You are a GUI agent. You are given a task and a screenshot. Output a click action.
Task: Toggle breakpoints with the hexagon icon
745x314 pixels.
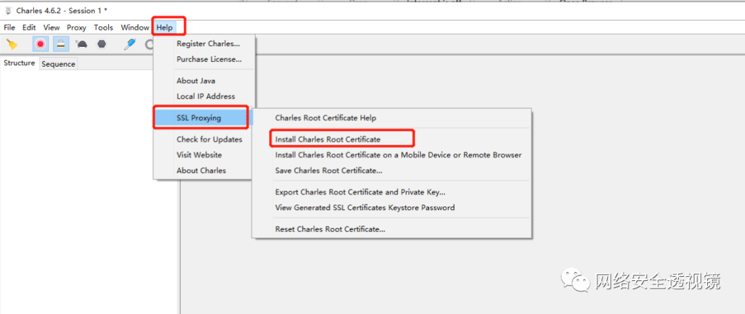pos(101,44)
